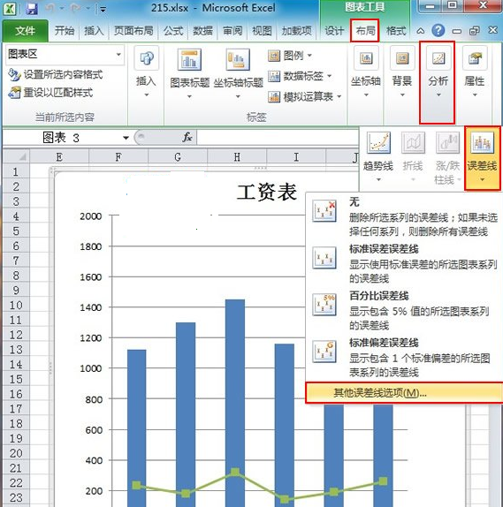Switch to the 视图 view tab

click(x=262, y=31)
